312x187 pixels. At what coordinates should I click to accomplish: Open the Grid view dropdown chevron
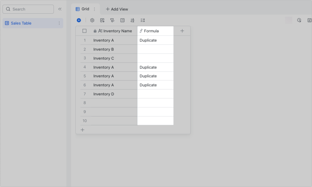coord(94,9)
